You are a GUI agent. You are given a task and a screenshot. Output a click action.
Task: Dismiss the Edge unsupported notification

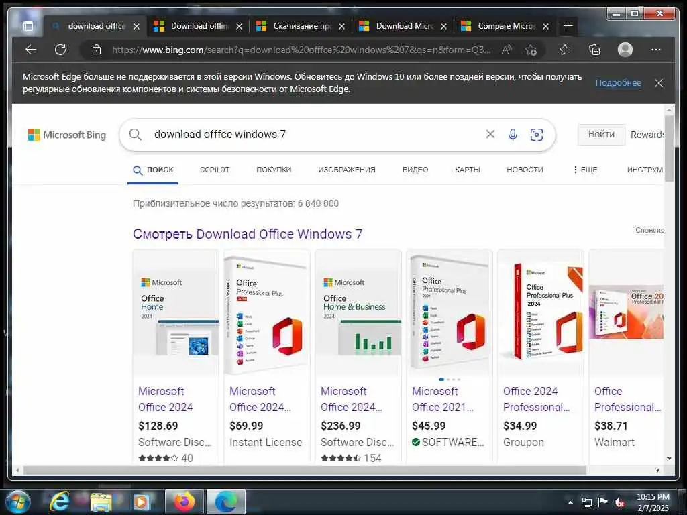659,82
